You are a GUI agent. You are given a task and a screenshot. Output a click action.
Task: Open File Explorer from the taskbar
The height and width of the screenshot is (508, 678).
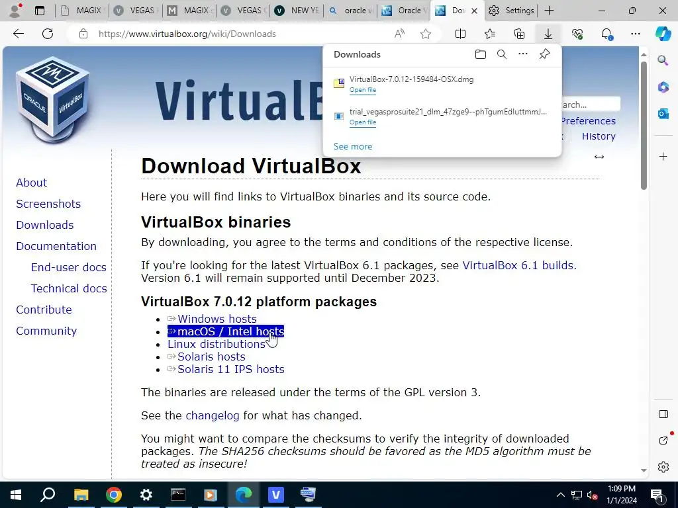pos(81,495)
